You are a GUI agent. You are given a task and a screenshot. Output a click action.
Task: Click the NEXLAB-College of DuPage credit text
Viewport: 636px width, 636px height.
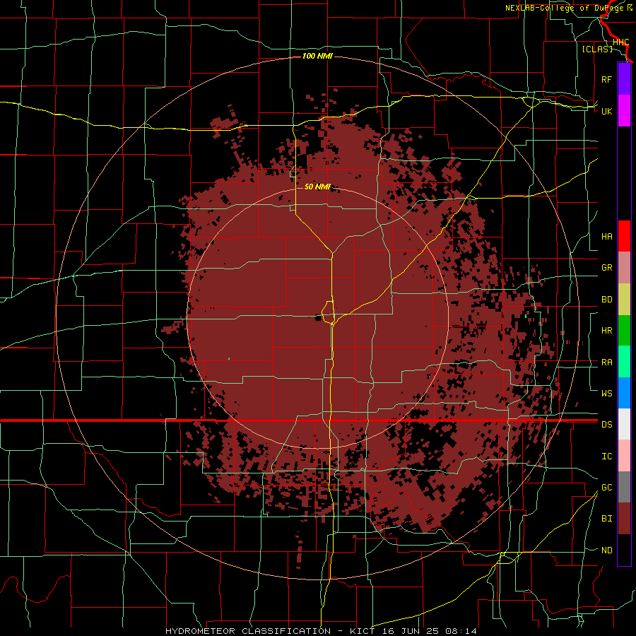(565, 8)
